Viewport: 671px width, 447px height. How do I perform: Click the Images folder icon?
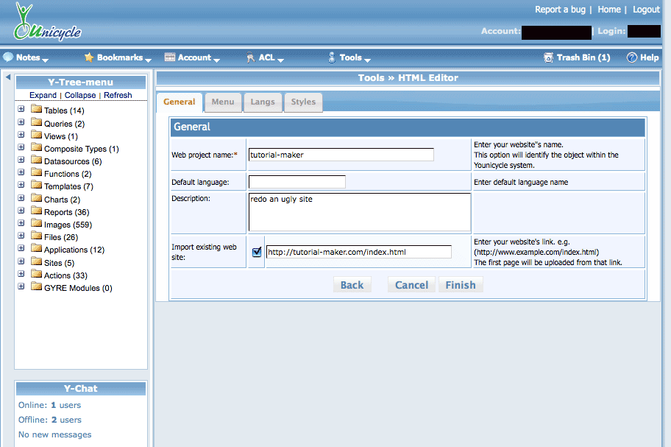click(36, 224)
